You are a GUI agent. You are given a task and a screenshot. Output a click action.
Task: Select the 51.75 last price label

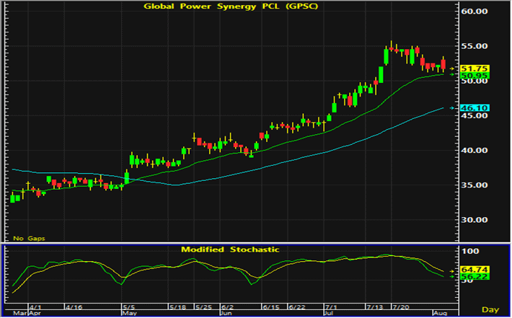474,69
